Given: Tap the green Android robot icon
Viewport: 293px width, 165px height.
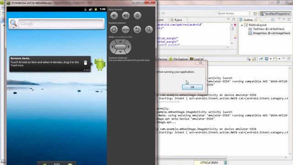Looking at the screenshot, I should [x=100, y=64].
